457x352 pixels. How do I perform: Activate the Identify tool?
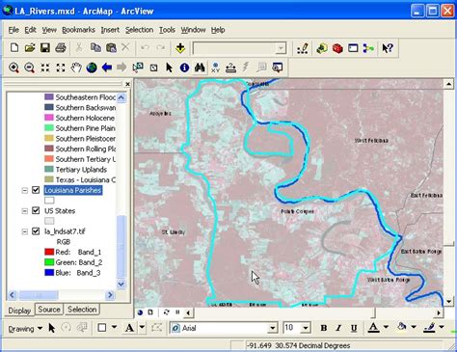coord(184,68)
